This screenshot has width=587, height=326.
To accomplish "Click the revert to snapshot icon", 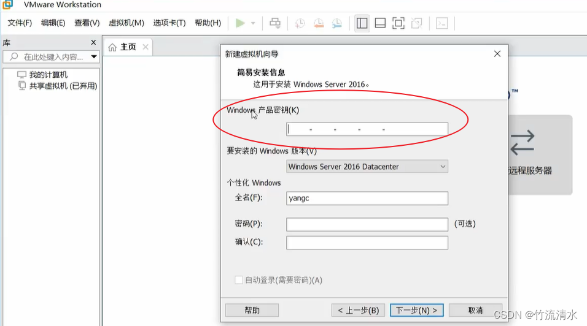I will 319,23.
